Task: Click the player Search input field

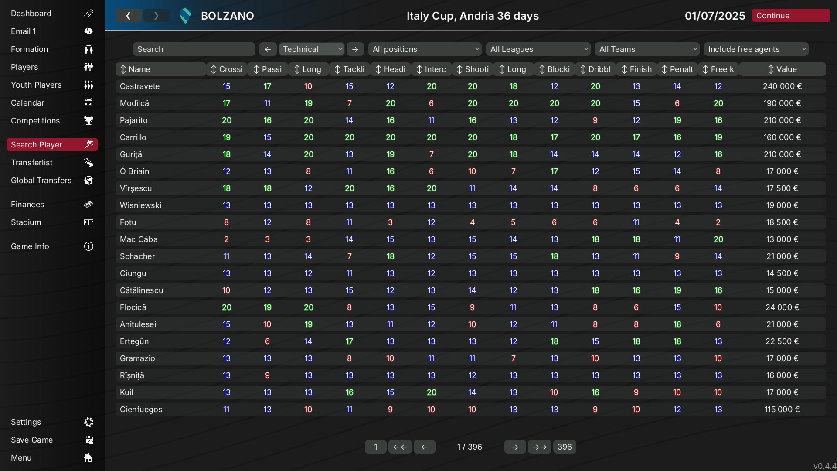Action: (x=194, y=49)
